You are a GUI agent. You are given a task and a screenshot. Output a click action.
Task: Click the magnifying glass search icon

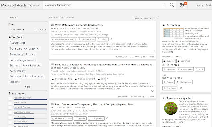coord(172,5)
